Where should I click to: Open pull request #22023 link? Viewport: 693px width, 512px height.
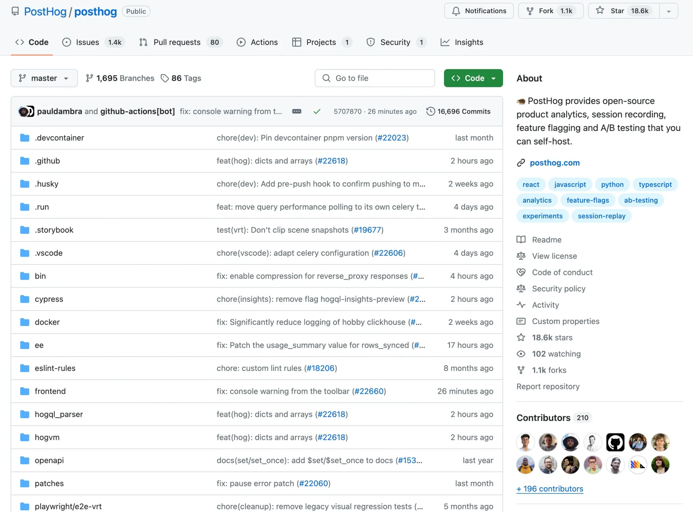392,138
